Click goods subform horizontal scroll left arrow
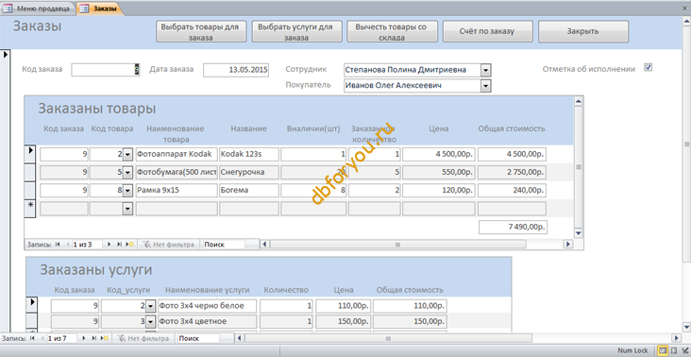 pyautogui.click(x=264, y=245)
